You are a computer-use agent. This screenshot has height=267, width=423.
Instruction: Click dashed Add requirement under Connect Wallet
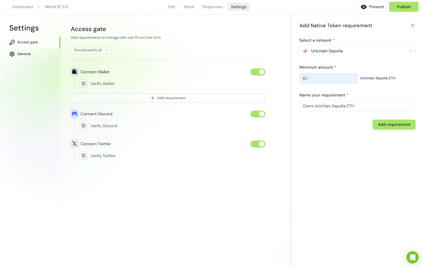point(168,98)
